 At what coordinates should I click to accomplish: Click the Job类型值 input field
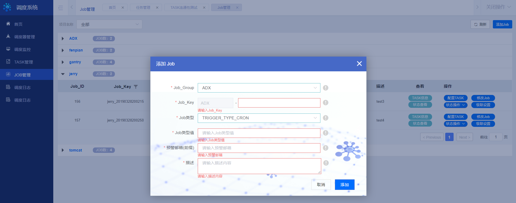259,133
